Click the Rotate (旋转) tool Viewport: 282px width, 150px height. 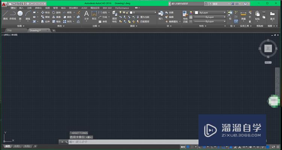click(x=56, y=12)
